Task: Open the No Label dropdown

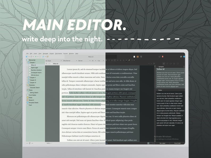Action: tap(164, 143)
